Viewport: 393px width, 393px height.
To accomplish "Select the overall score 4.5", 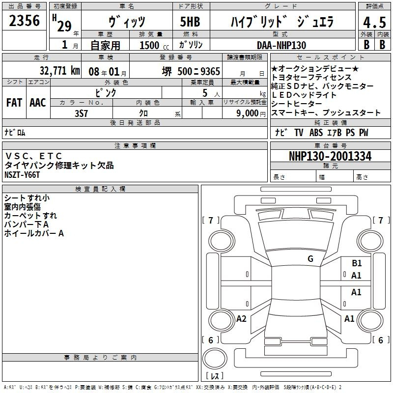I will pyautogui.click(x=374, y=22).
